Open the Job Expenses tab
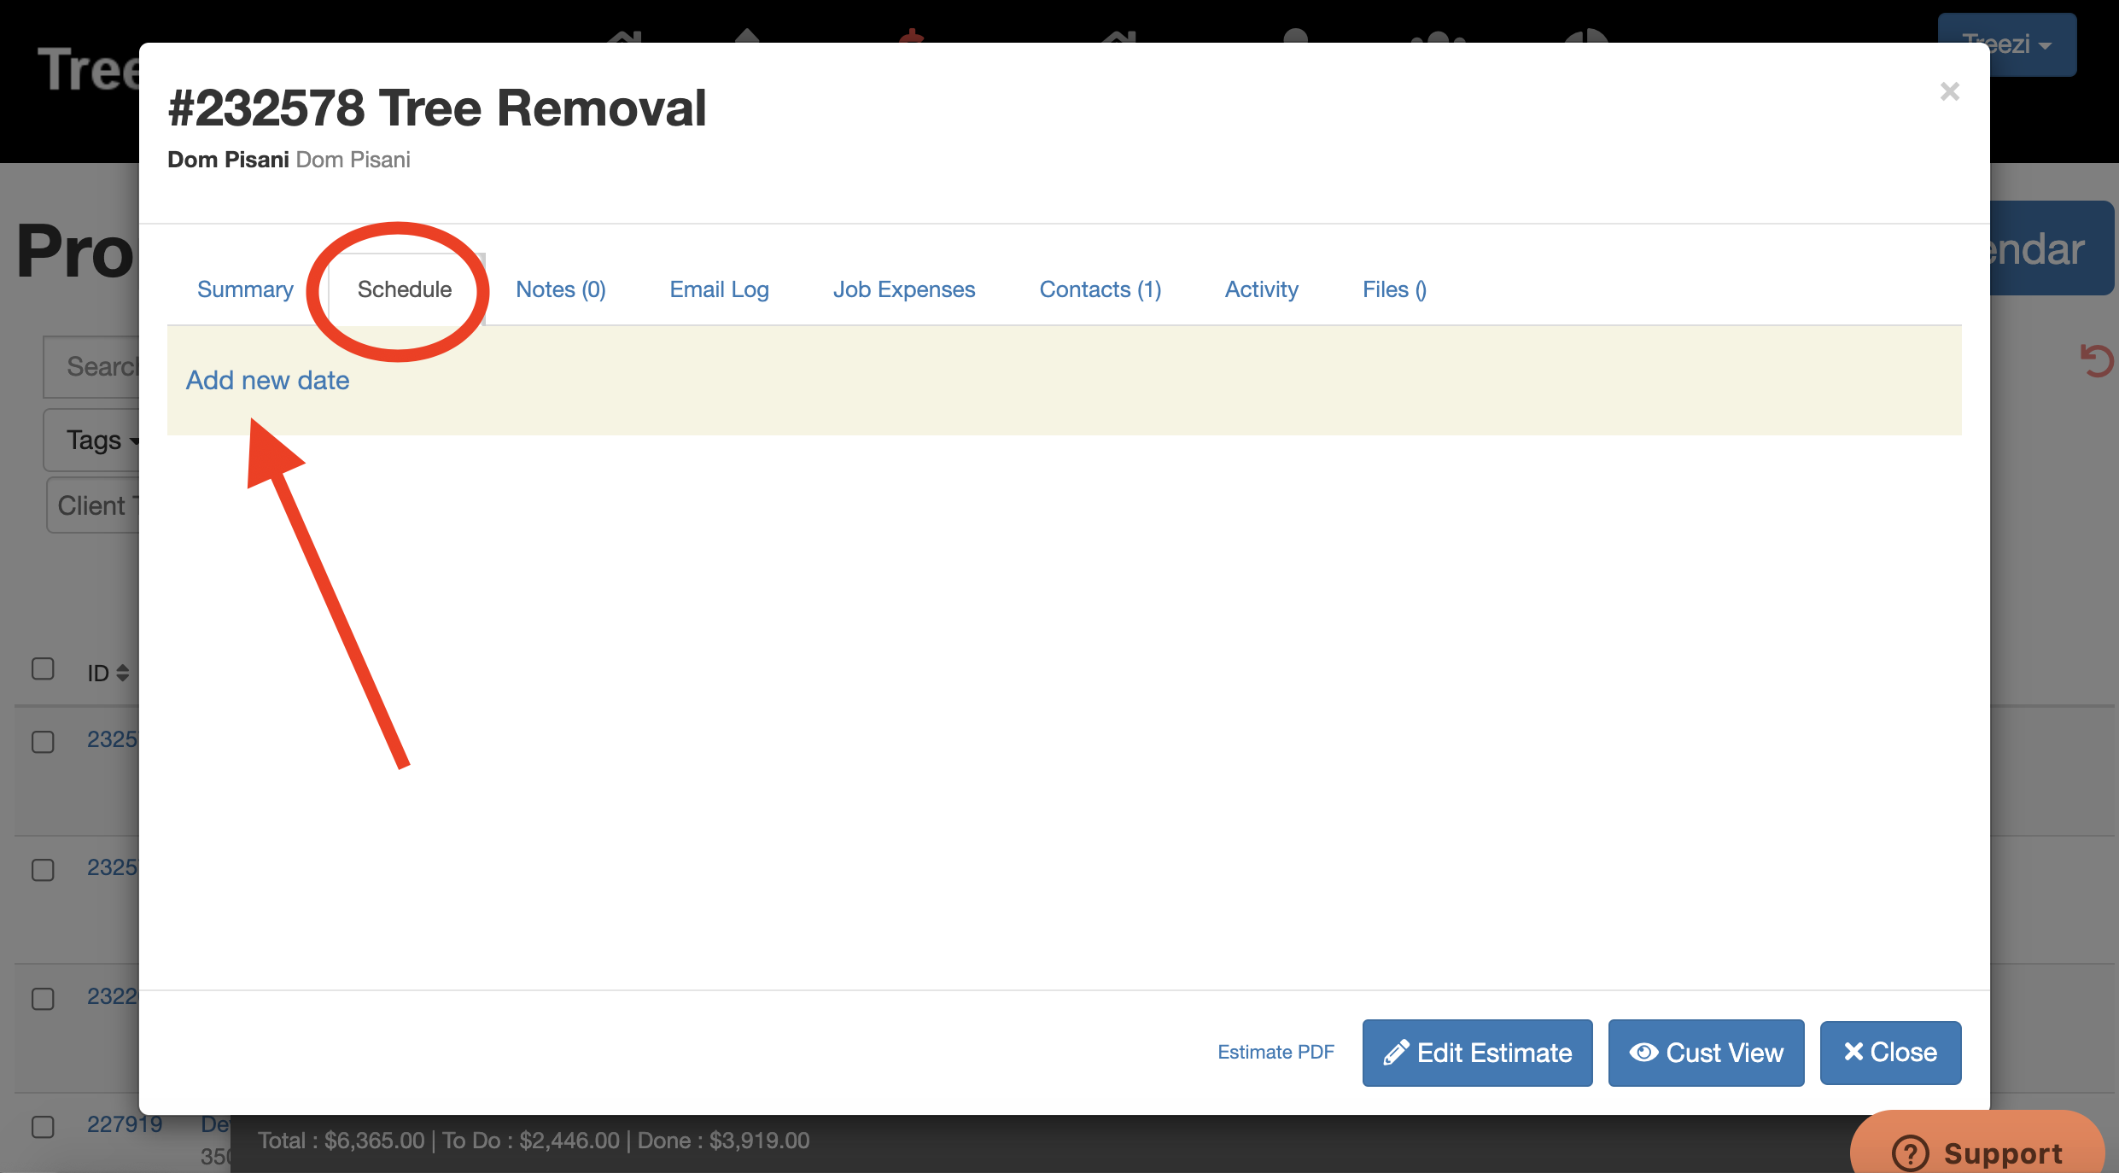This screenshot has height=1173, width=2119. [x=903, y=289]
